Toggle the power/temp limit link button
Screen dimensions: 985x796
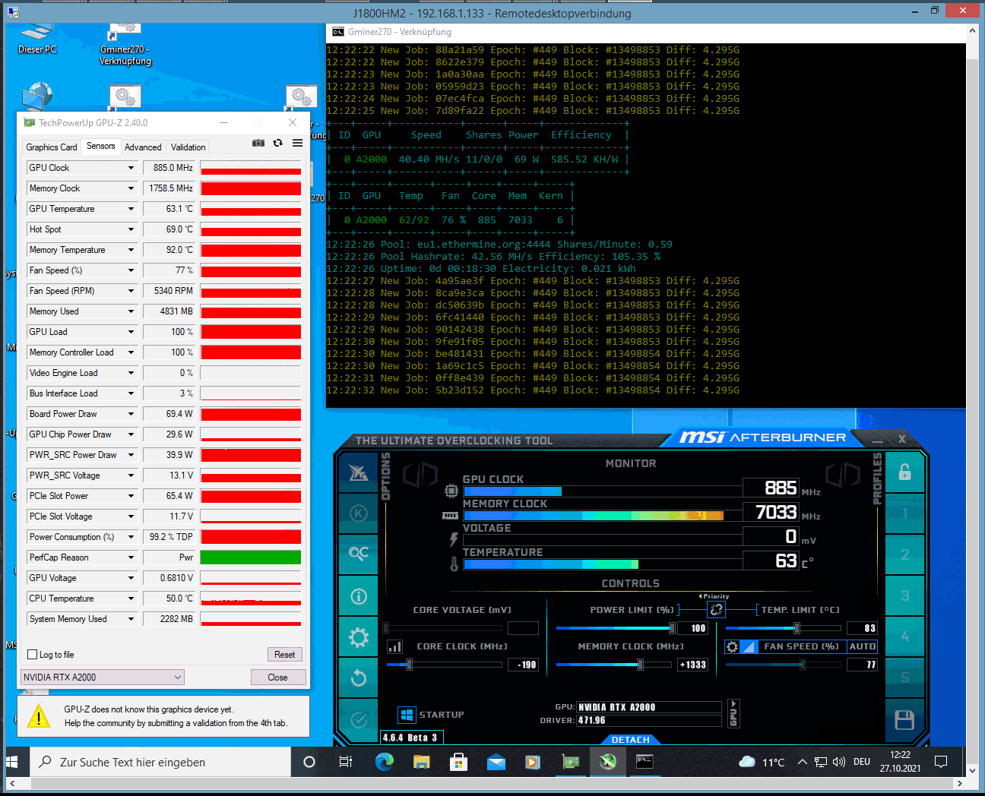coord(716,610)
